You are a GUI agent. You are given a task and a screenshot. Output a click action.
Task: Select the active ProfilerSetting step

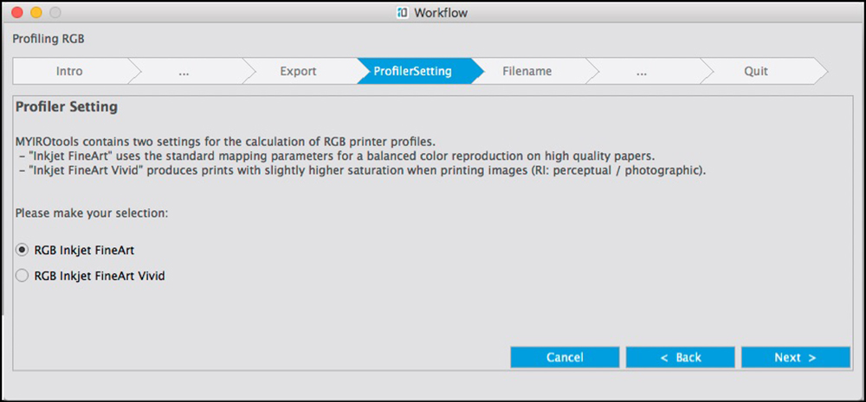pos(412,71)
